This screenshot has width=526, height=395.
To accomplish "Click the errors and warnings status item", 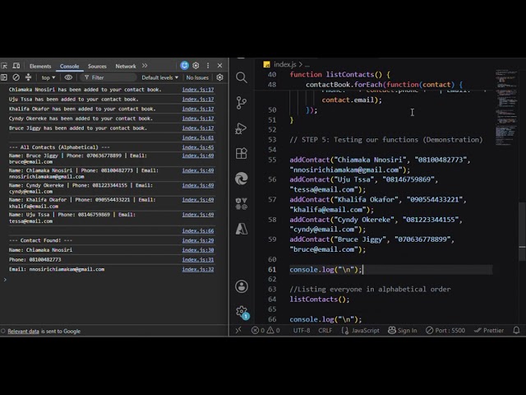I will (x=265, y=331).
